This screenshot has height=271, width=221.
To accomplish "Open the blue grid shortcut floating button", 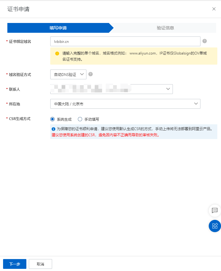I will click(215, 226).
